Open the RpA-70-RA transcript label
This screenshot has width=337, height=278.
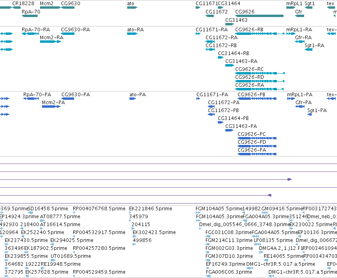[x=36, y=29]
